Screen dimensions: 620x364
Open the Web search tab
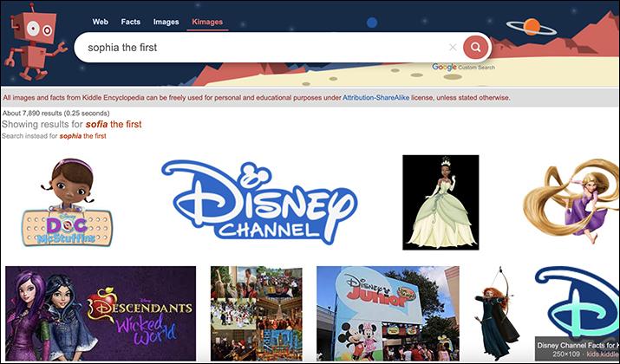click(x=101, y=21)
